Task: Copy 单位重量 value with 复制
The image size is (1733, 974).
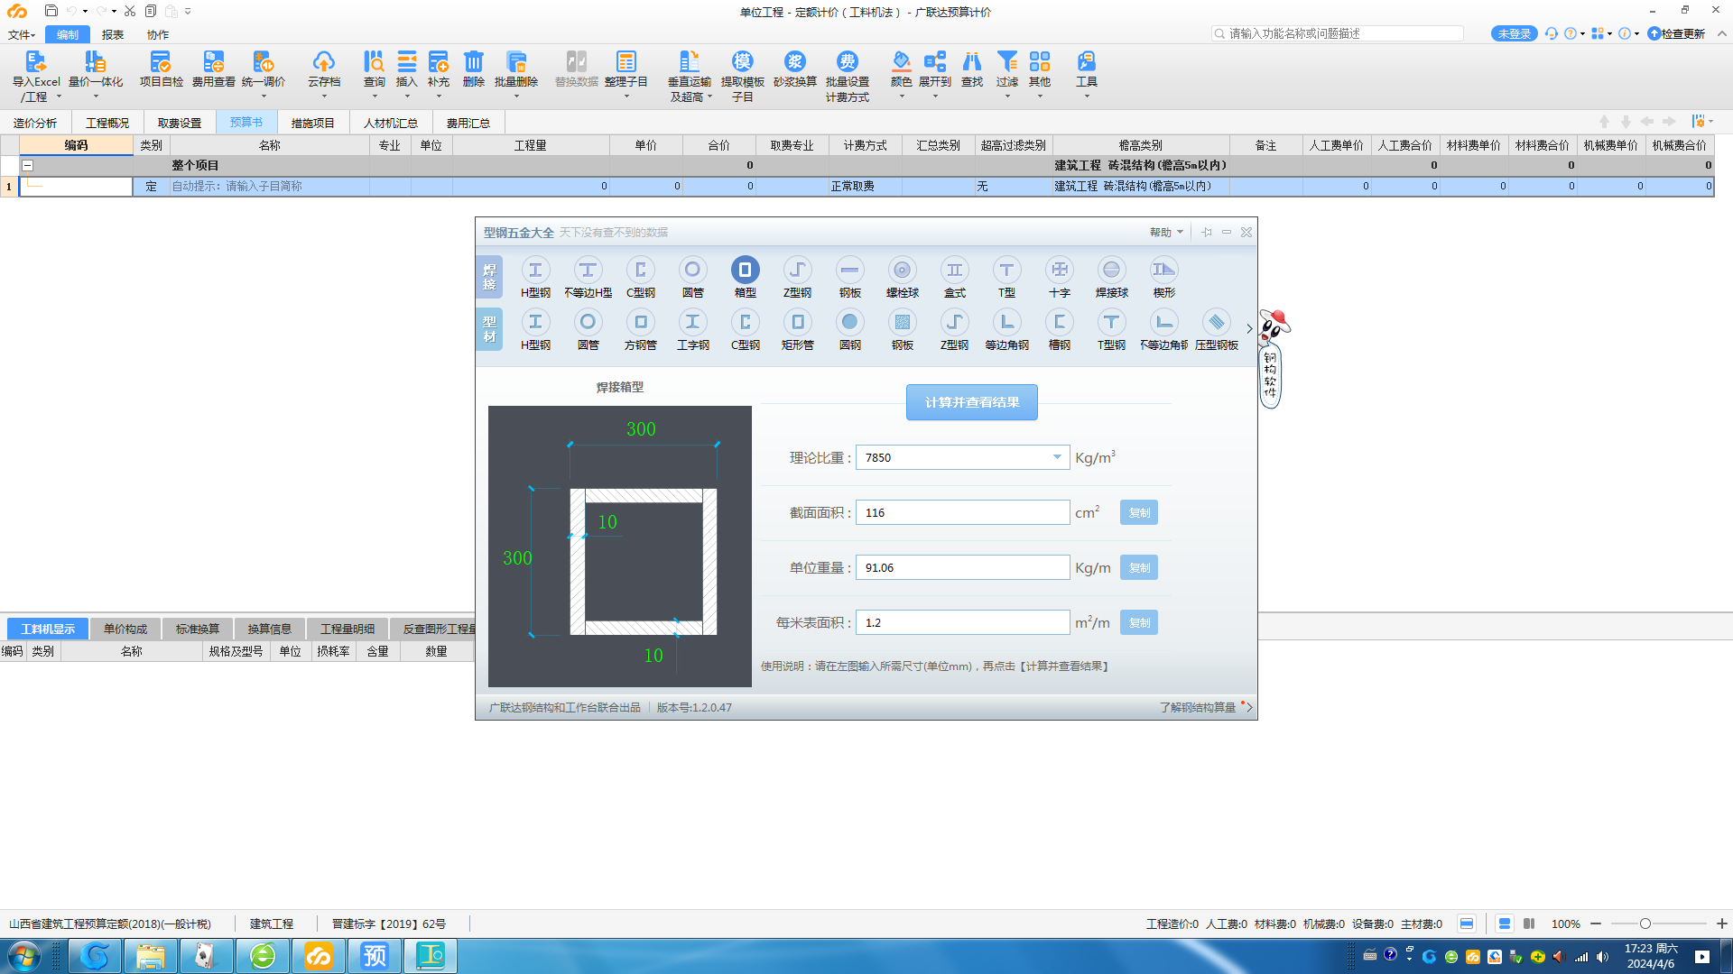Action: click(x=1138, y=567)
